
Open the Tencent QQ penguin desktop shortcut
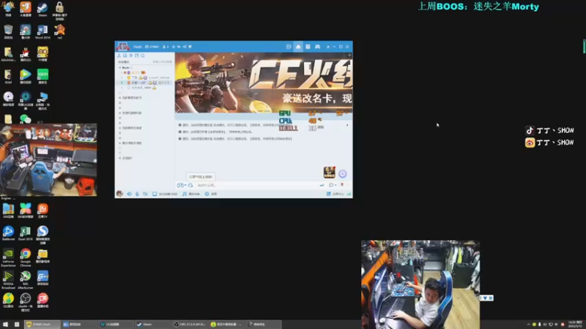[26, 54]
